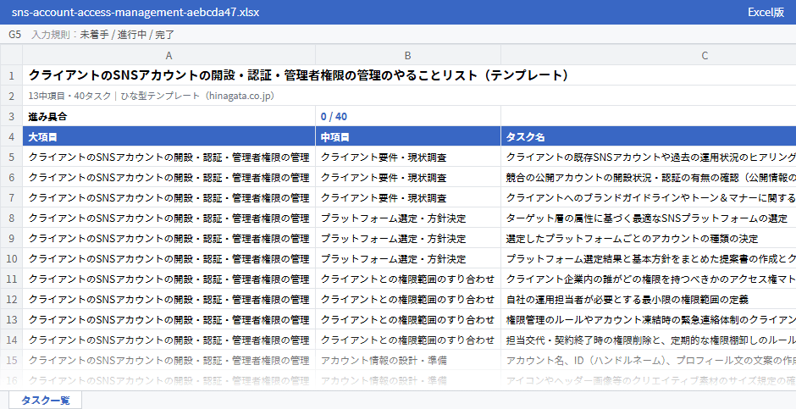The height and width of the screenshot is (409, 796).
Task: Select row 5 header
Action: tap(11, 157)
